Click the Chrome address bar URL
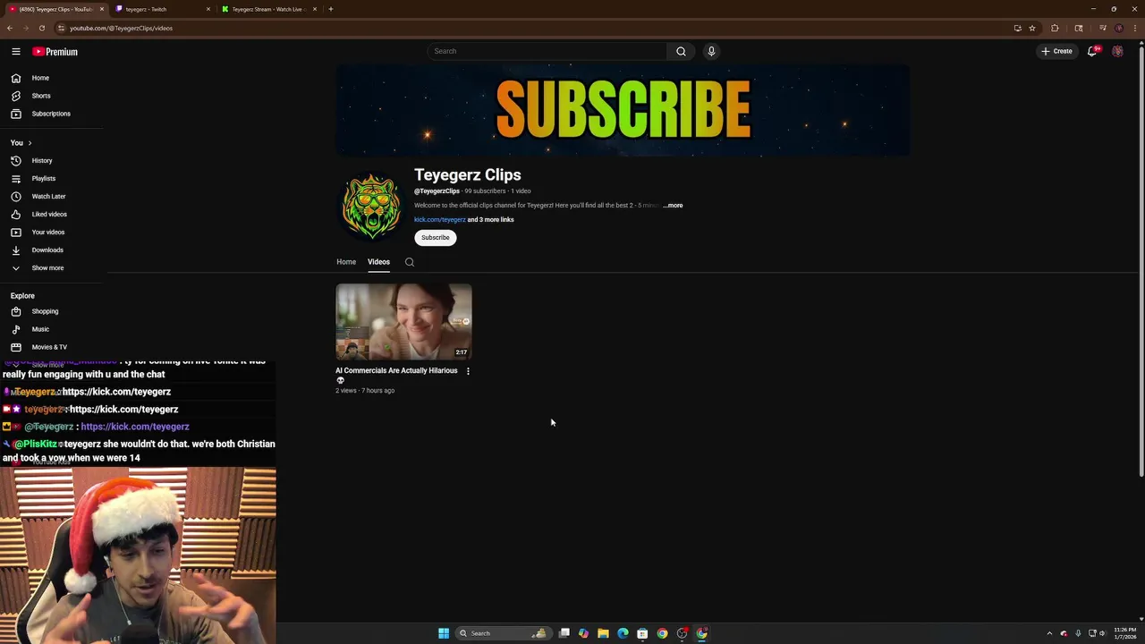1145x644 pixels. 121,28
